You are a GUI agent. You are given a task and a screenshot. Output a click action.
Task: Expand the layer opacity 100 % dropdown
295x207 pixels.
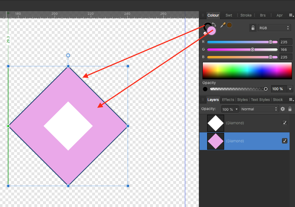(x=230, y=109)
